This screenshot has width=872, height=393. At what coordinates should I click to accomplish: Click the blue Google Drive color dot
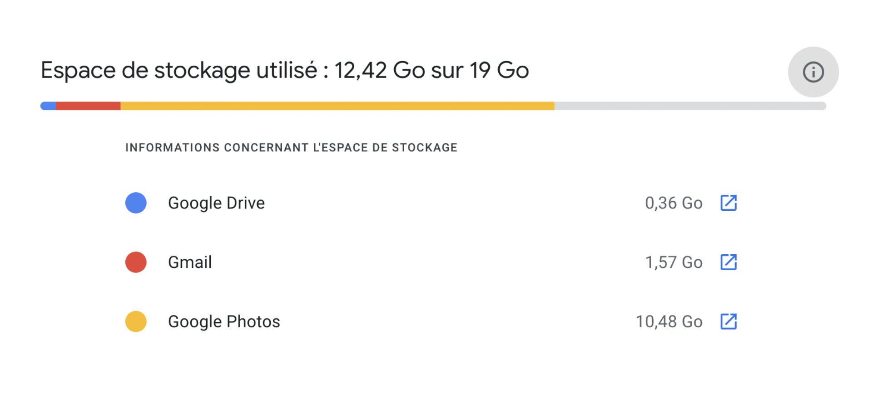[136, 203]
